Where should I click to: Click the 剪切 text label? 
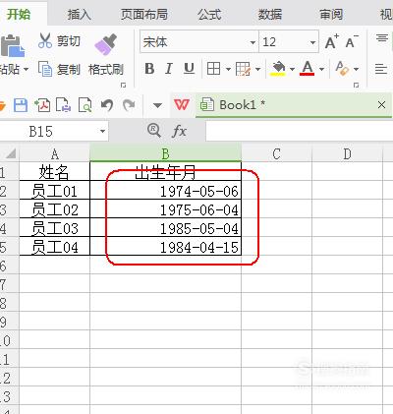[69, 41]
